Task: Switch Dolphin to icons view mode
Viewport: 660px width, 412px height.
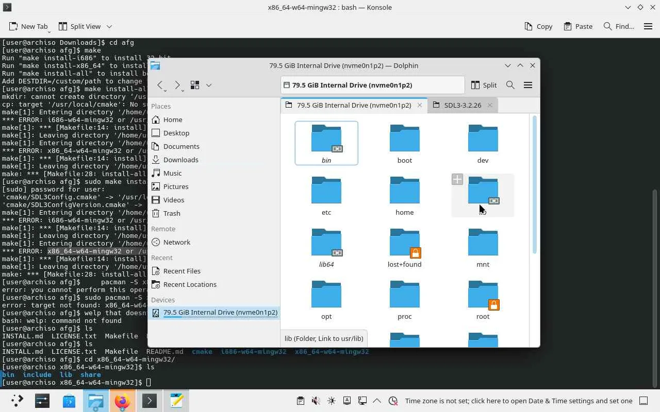Action: [195, 85]
